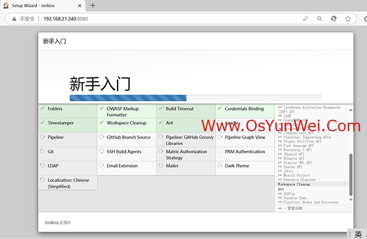Click the not-secure warning triangle icon
Screen dimensions: 367x239
click(14, 19)
